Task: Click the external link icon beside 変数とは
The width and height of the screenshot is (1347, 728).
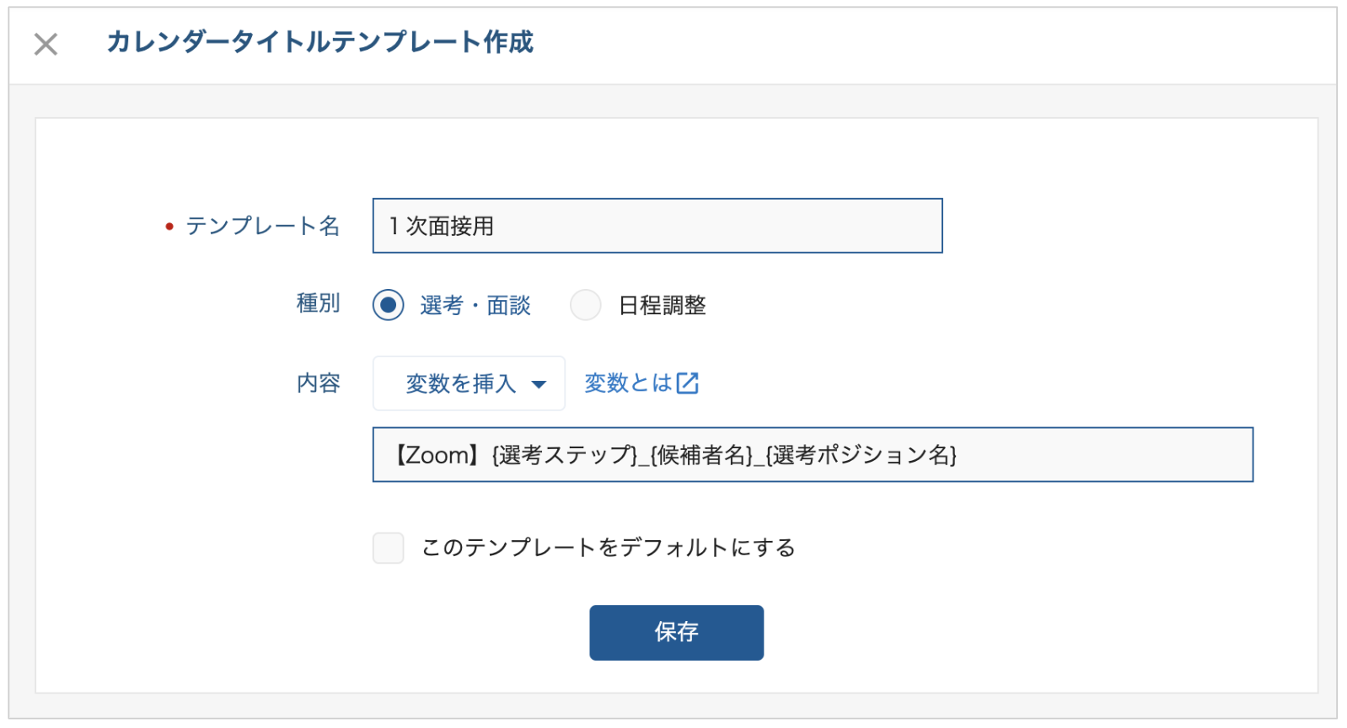Action: (688, 383)
